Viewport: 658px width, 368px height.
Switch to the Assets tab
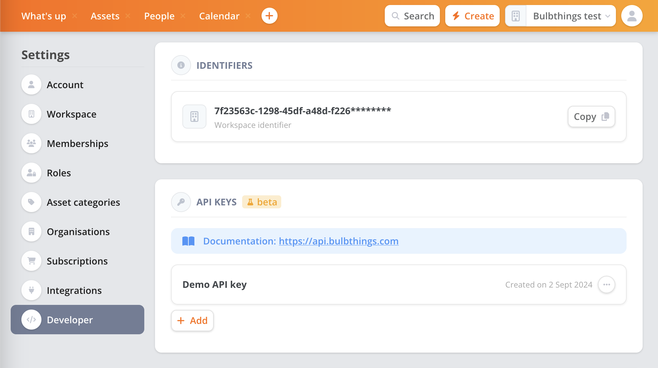coord(105,16)
